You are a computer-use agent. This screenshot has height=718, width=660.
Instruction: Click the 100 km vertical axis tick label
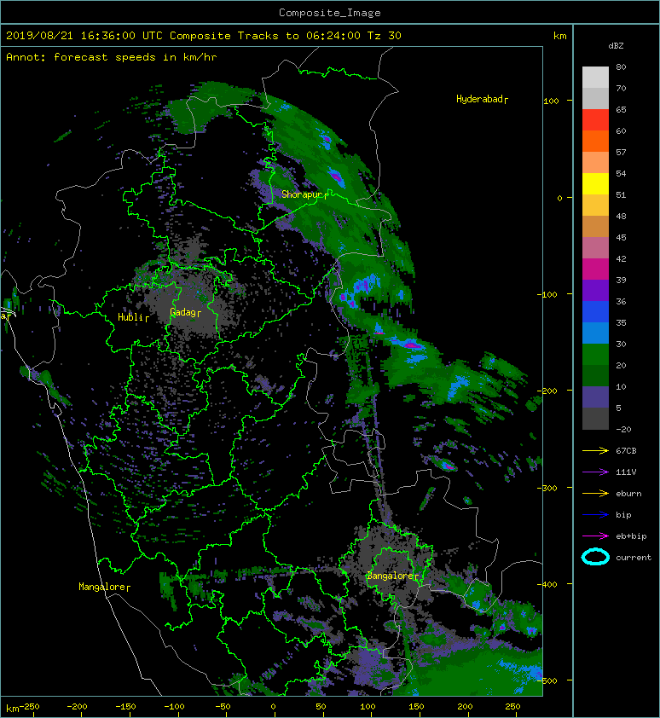pos(551,101)
